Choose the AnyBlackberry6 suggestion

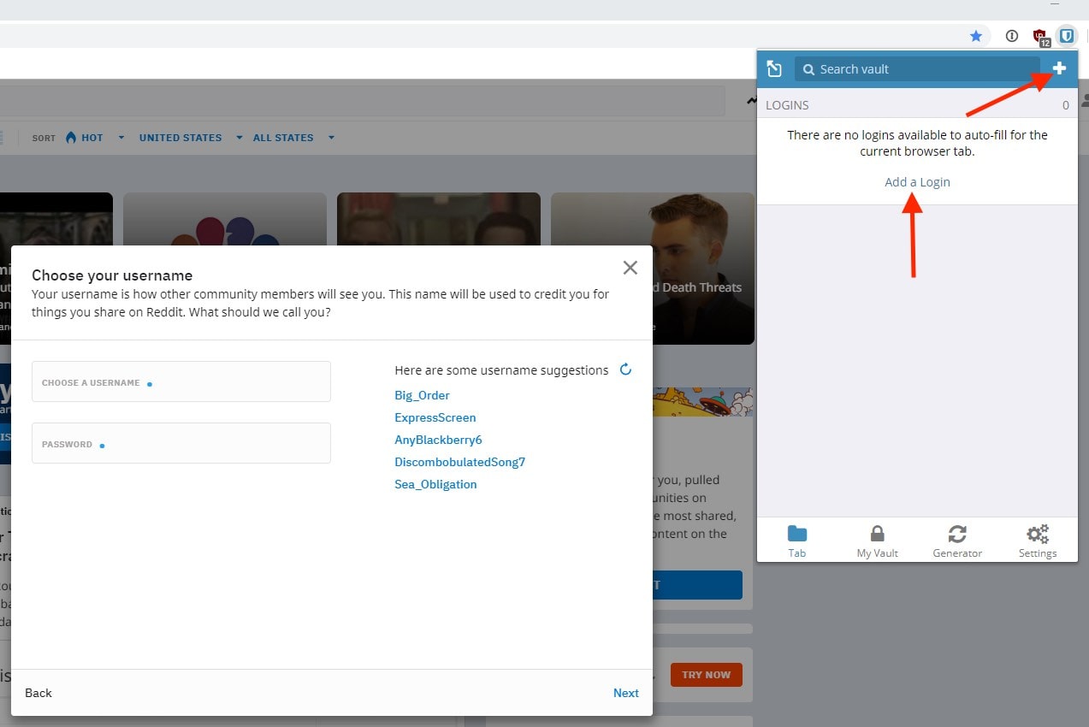pyautogui.click(x=438, y=440)
